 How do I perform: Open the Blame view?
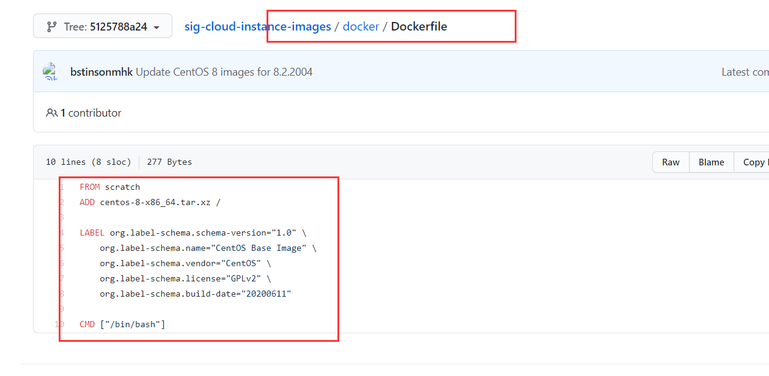point(712,162)
